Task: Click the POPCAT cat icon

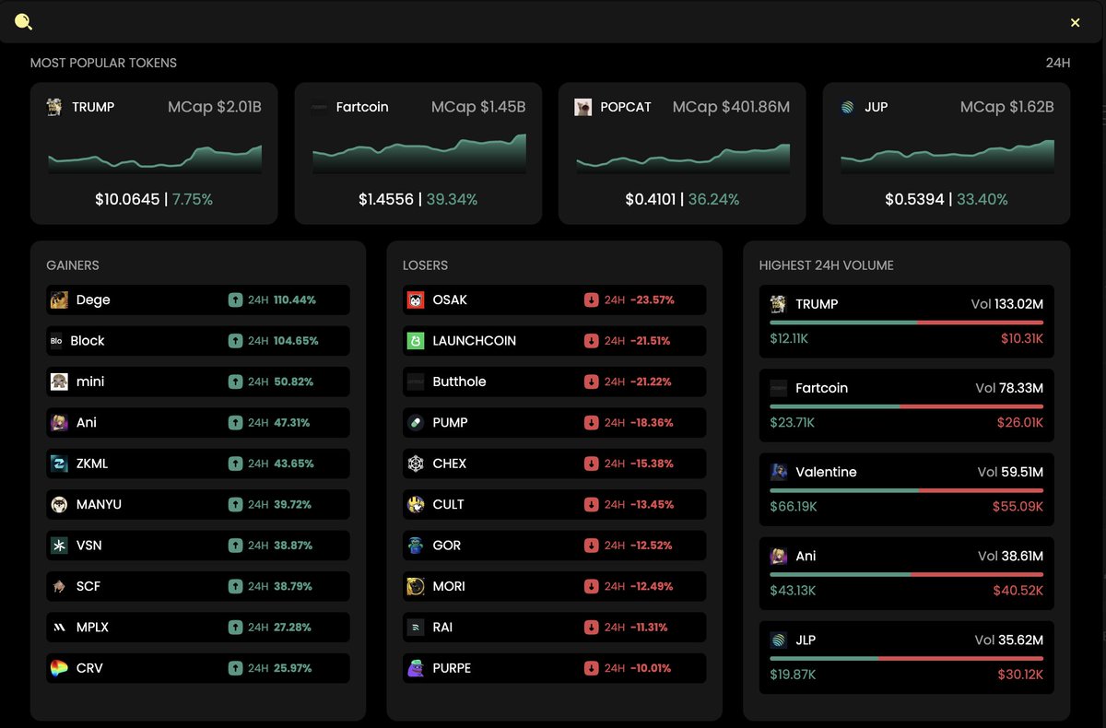Action: click(x=582, y=107)
